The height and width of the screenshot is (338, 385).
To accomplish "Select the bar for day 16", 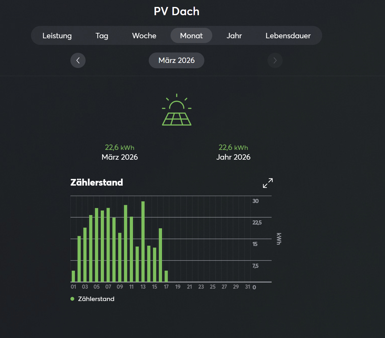I will pos(160,255).
